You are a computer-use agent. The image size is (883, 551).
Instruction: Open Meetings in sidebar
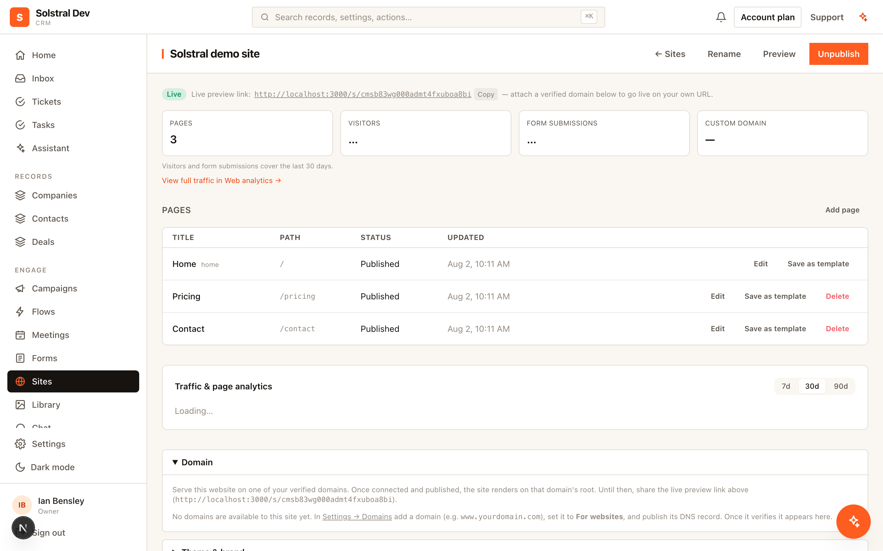coord(73,335)
